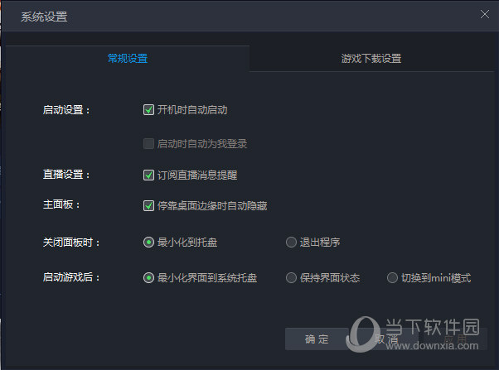This screenshot has height=370, width=499.
Task: Open the 游戏下载设置 tab
Action: click(x=371, y=59)
